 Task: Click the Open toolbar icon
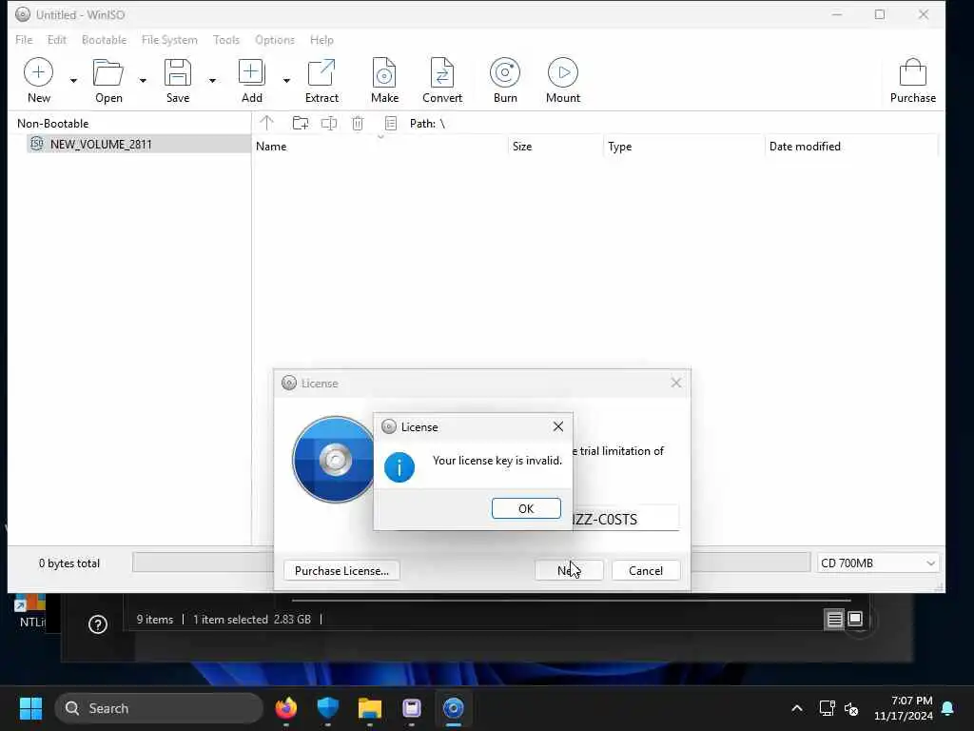pos(108,80)
